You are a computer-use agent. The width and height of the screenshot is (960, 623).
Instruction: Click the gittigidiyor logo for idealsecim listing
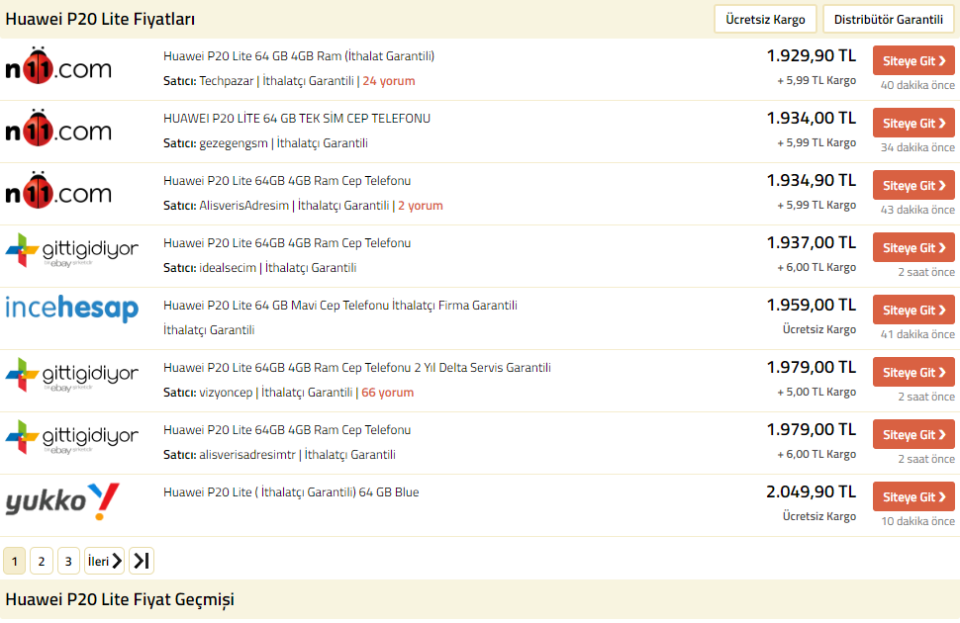71,251
